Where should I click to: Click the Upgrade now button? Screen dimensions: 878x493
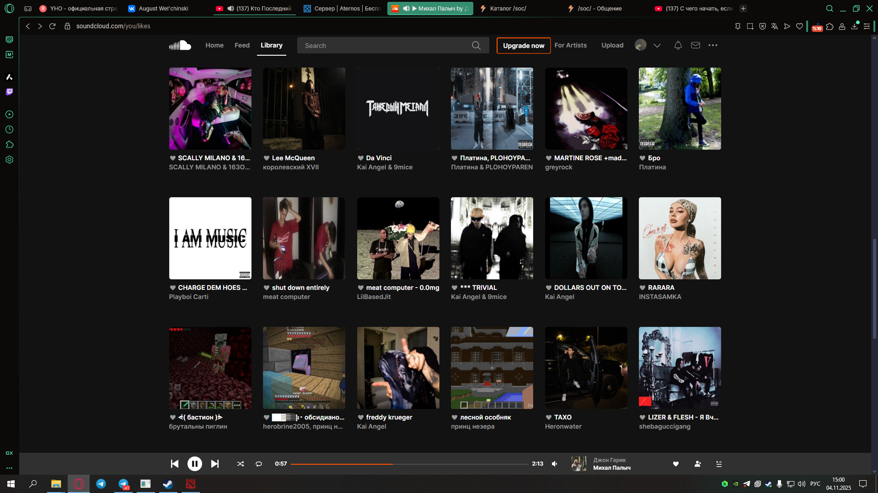pyautogui.click(x=524, y=46)
